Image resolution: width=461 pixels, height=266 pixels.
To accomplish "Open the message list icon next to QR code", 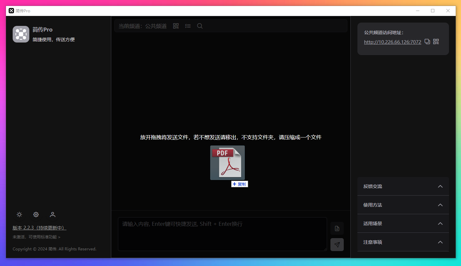I will coord(188,26).
